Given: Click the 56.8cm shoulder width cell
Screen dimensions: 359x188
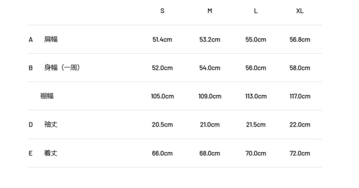Looking at the screenshot, I should click(x=300, y=40).
